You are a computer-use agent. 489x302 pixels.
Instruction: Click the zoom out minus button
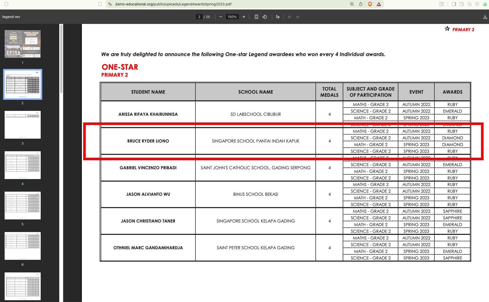coord(221,17)
